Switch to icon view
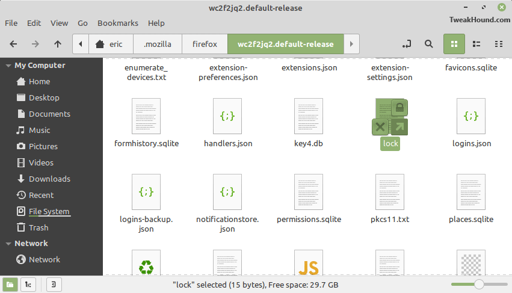The width and height of the screenshot is (512, 293). click(x=454, y=44)
